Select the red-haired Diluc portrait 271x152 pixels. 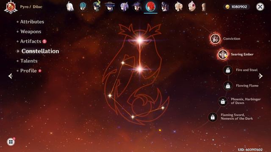click(150, 7)
